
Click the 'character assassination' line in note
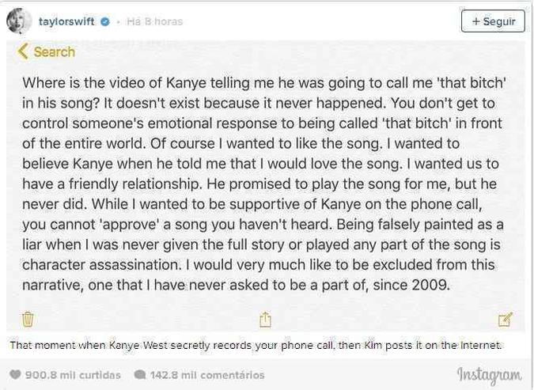click(259, 265)
